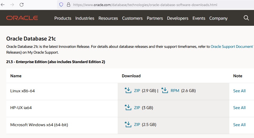Click the URL address bar
254x138 pixels.
(x=155, y=5)
